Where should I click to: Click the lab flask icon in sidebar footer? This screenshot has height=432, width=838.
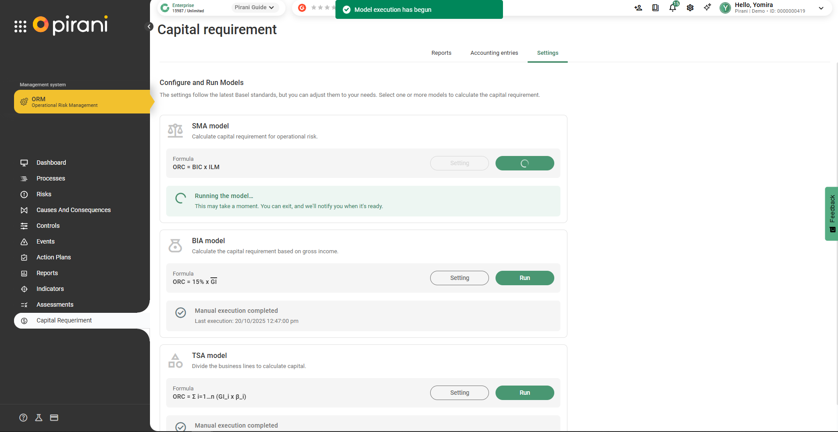[39, 418]
